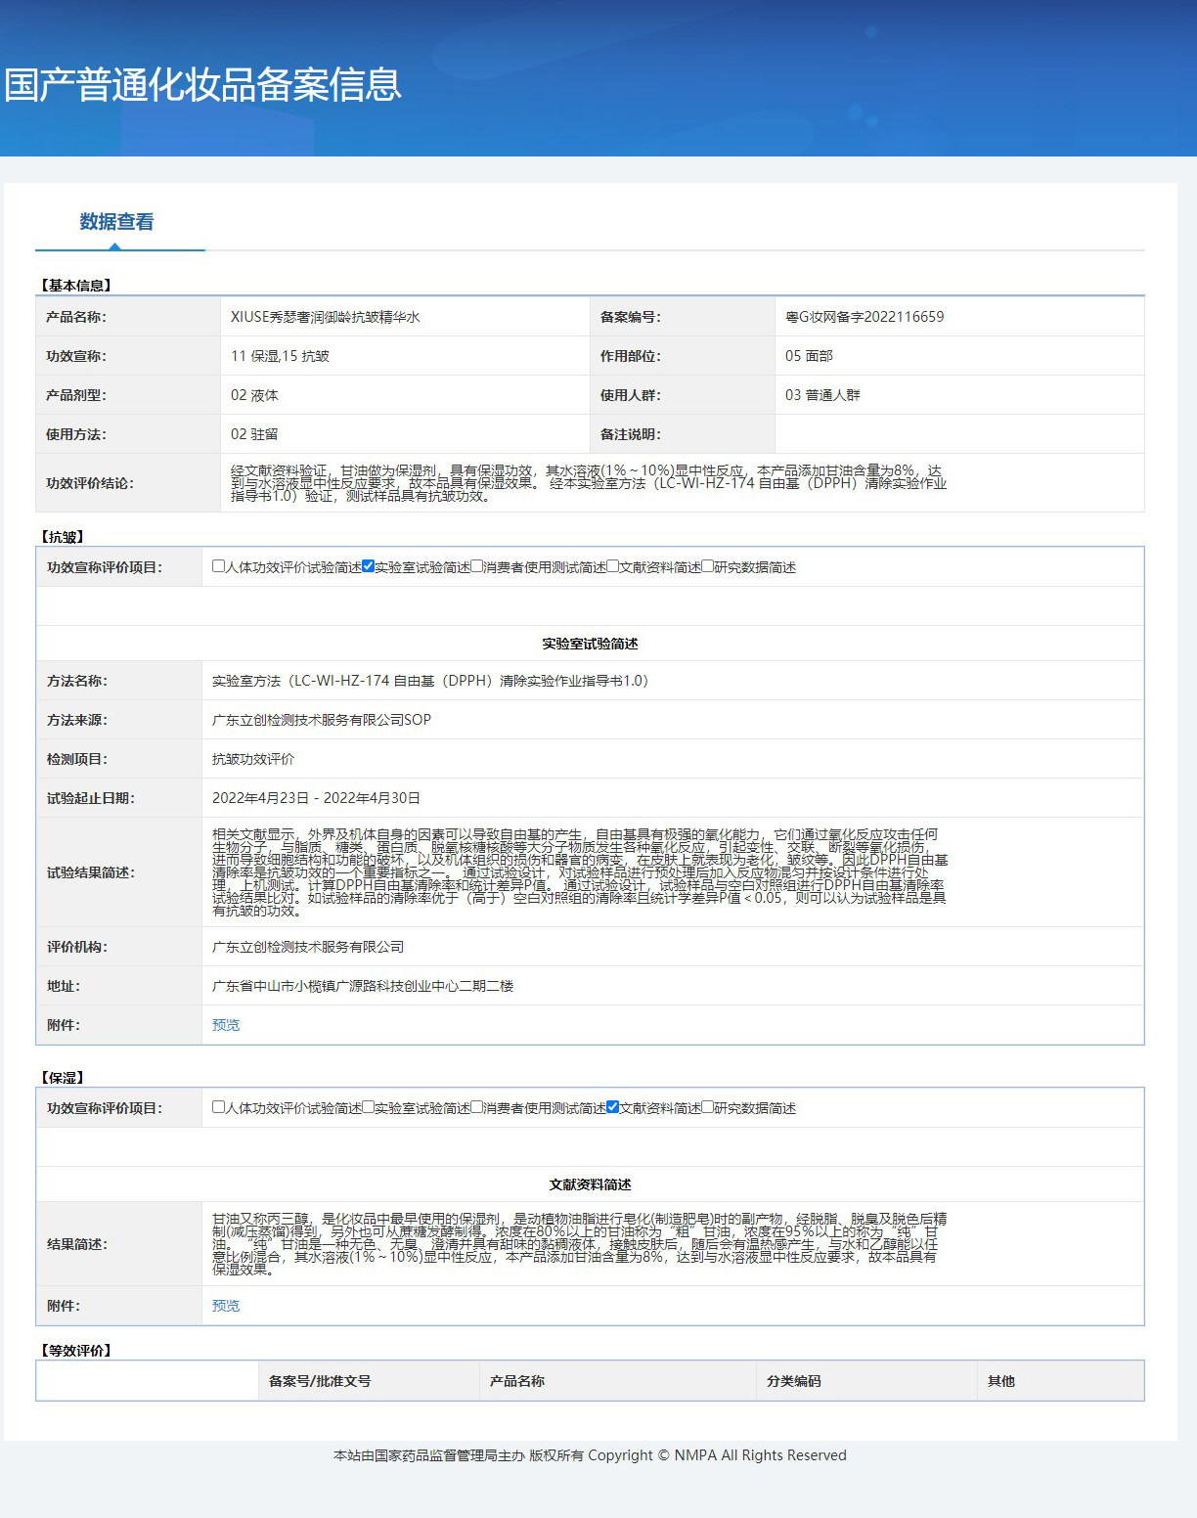Click the 结果简述: label in 保湿 section
The image size is (1197, 1518).
click(x=77, y=1244)
